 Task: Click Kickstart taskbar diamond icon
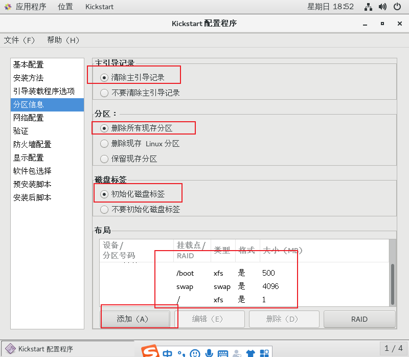pos(10,349)
